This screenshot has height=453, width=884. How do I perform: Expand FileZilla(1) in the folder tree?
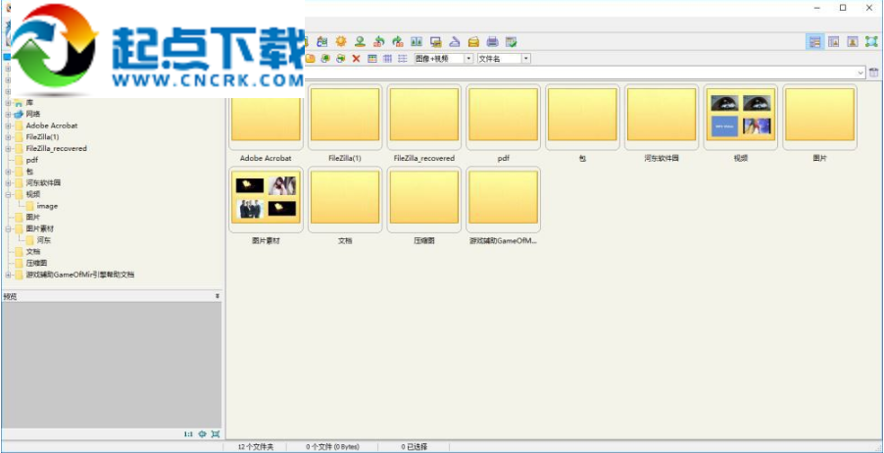[8, 137]
